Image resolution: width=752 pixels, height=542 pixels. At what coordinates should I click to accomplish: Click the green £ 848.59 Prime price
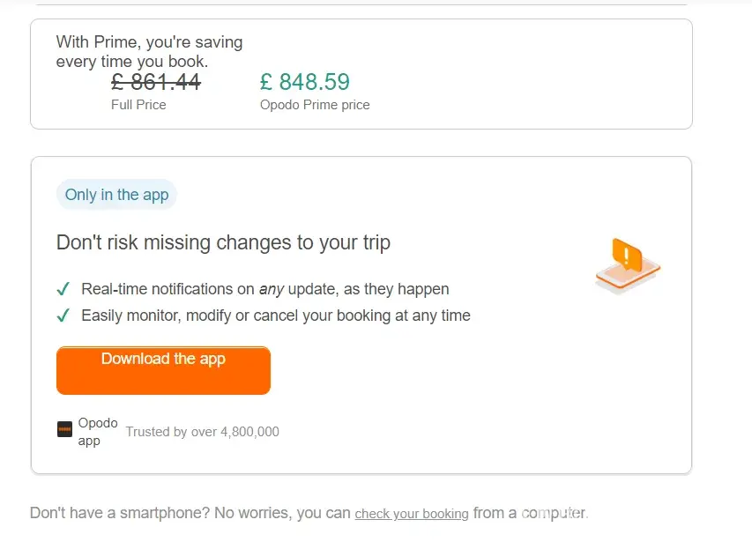(305, 82)
